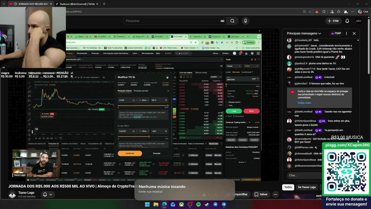Viewport: 371px width, 209px height.
Task: Close the DarkLove TikTok tab
Action: [98, 4]
